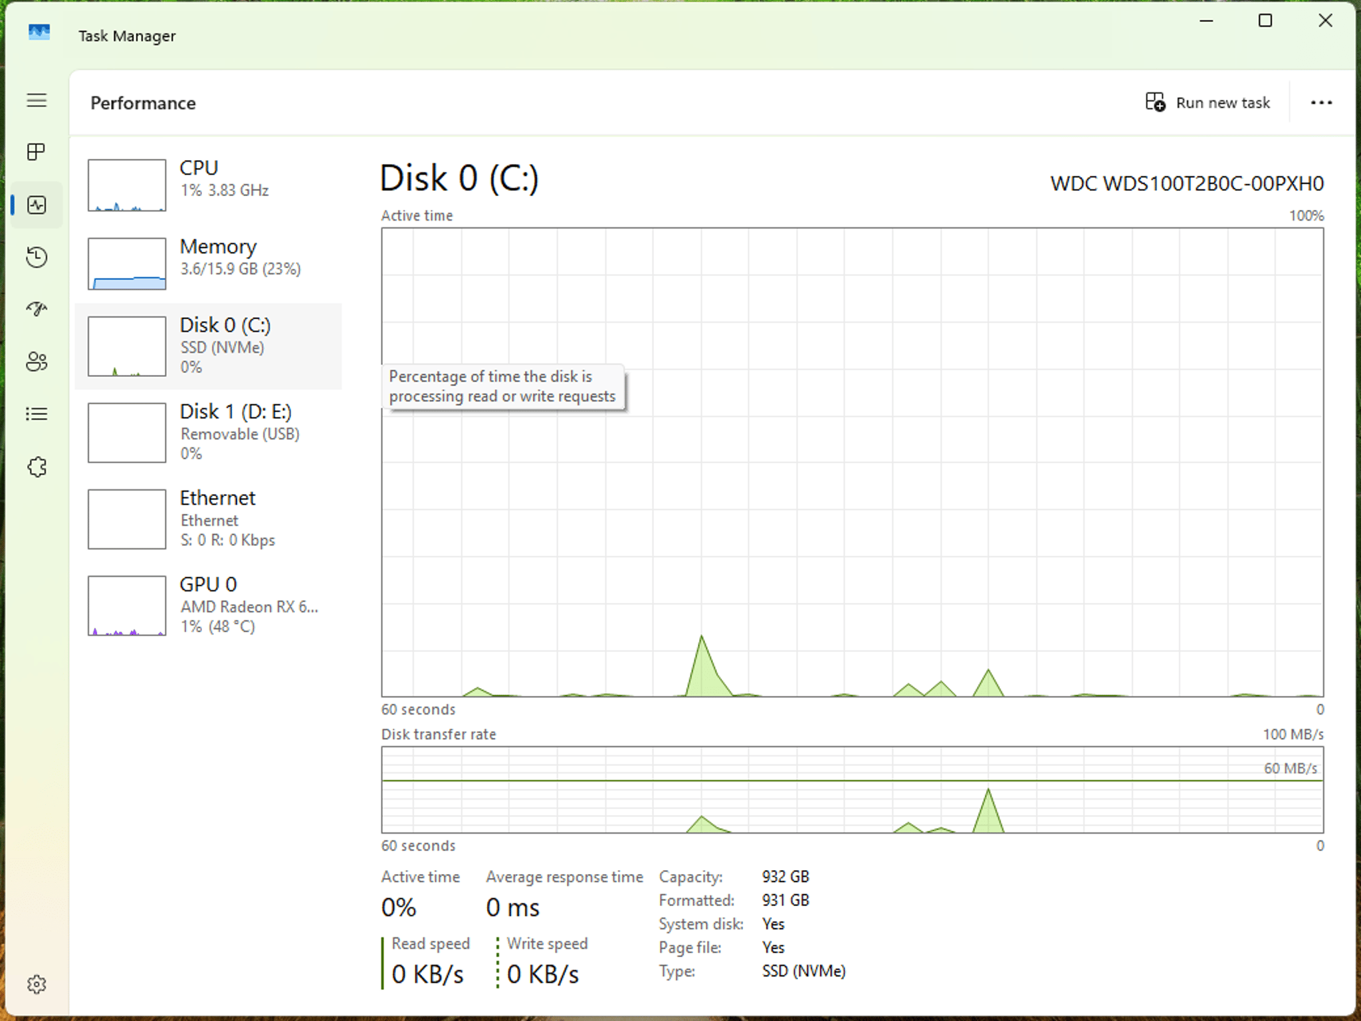The height and width of the screenshot is (1021, 1361).
Task: Click the '1% (48 °C)' GPU text
Action: point(218,627)
